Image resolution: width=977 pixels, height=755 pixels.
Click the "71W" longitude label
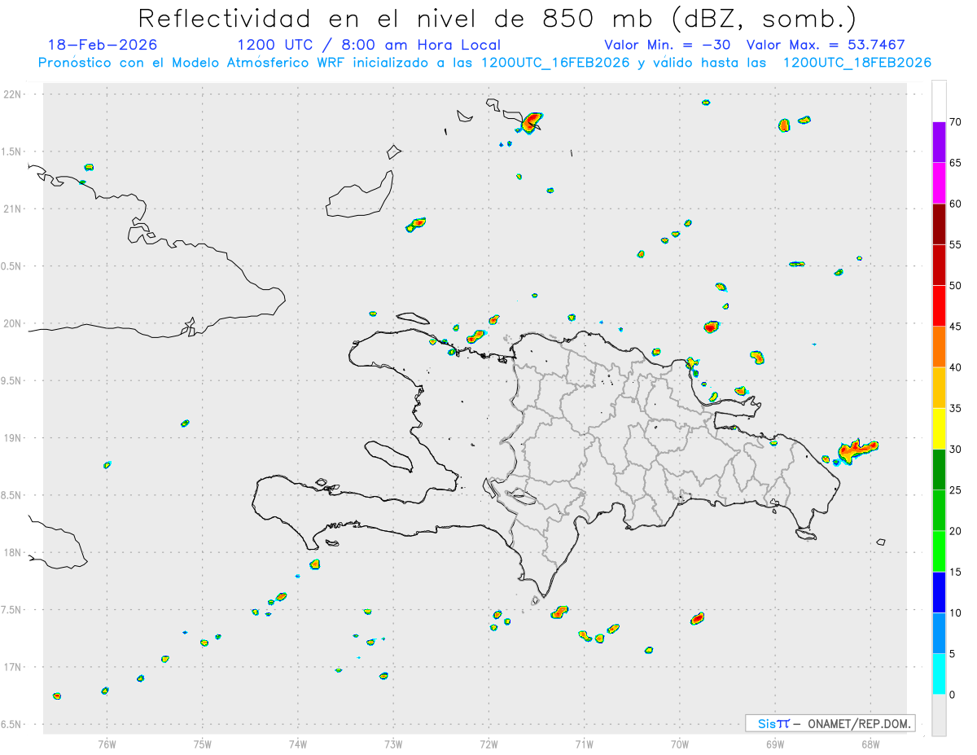tap(584, 743)
